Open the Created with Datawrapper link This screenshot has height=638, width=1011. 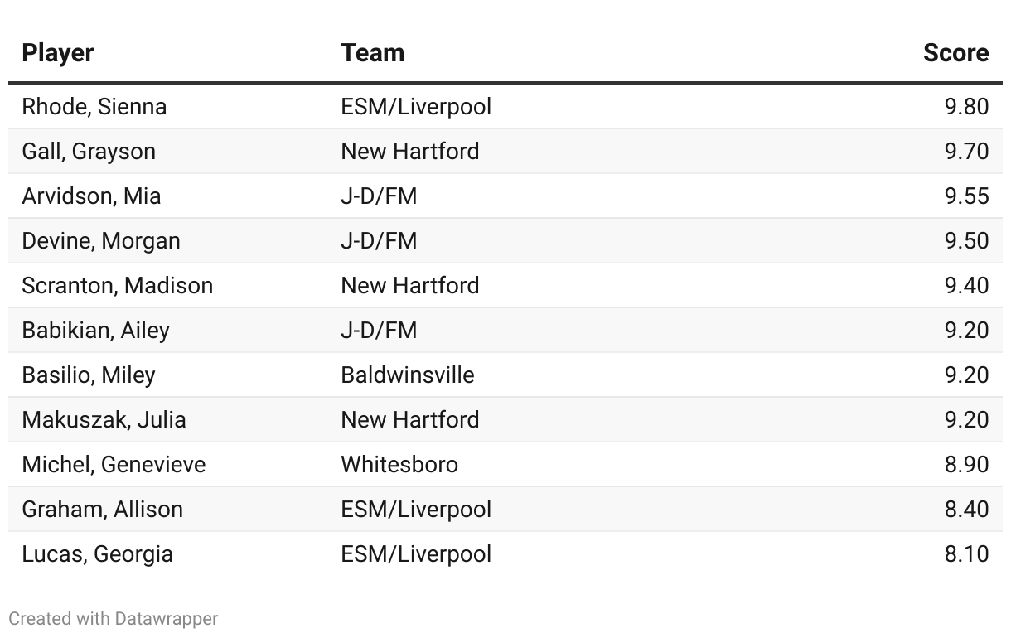point(114,618)
